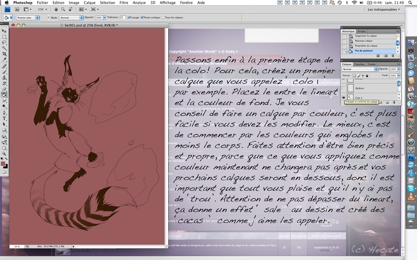Hide the Colo 1 layer
Viewport: 417px width, 260px height.
click(344, 97)
